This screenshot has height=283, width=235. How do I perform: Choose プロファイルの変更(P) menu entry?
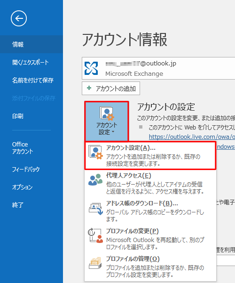pos(150,239)
